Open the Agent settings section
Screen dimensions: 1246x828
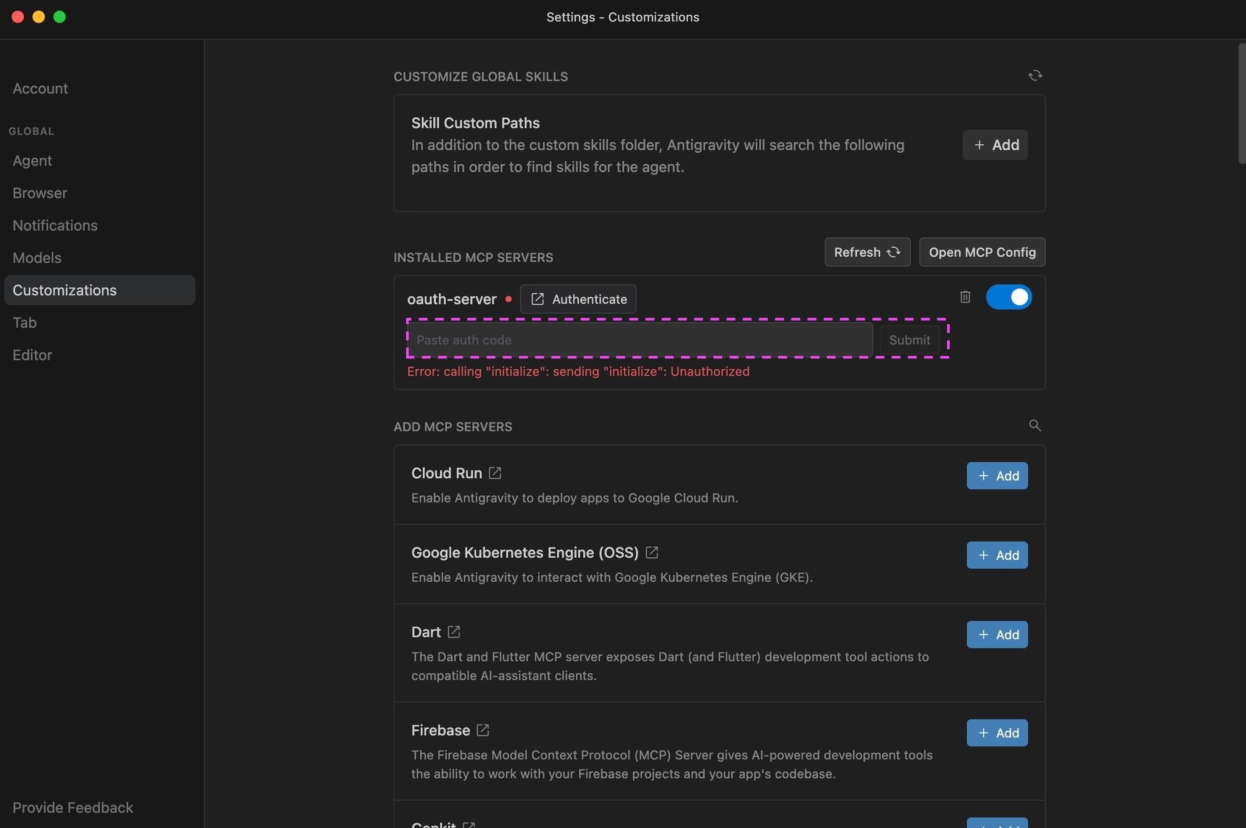[x=32, y=161]
